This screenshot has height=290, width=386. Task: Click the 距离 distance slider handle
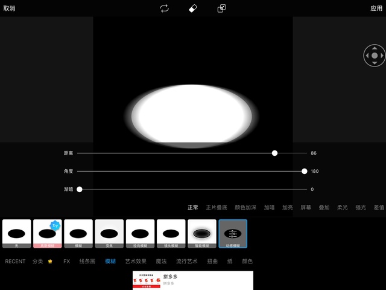point(274,153)
